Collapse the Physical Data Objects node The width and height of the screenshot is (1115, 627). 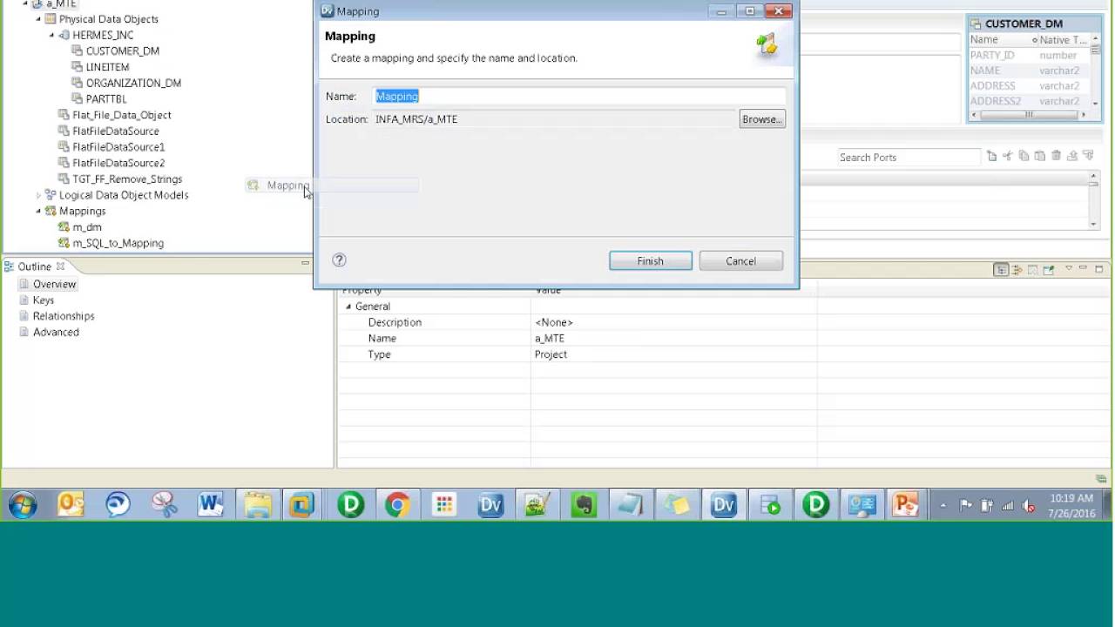click(38, 19)
